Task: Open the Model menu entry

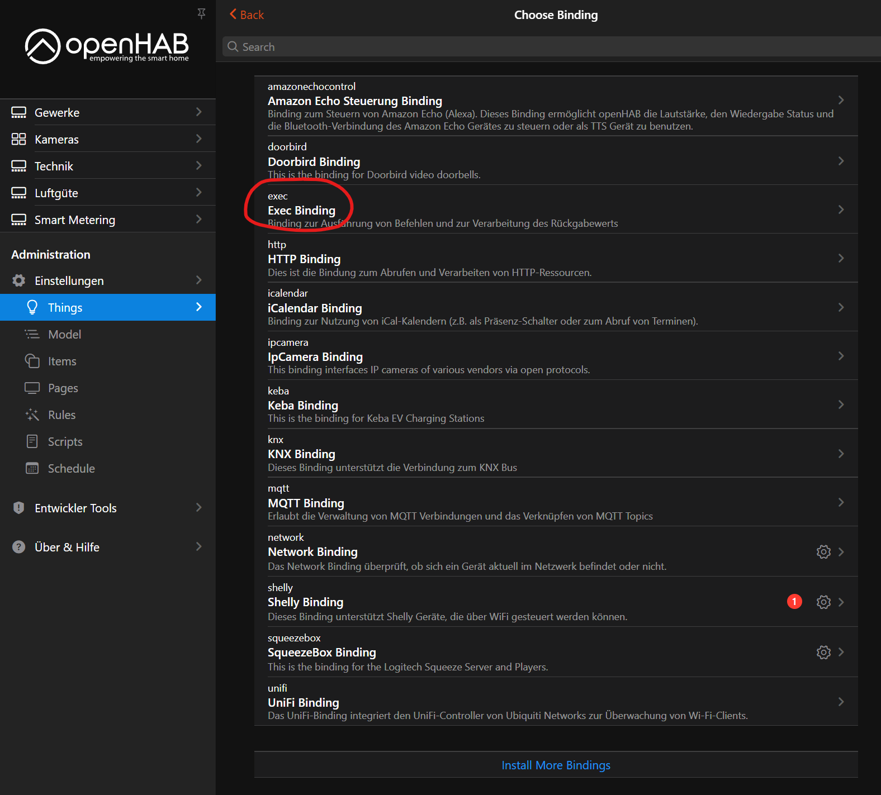Action: pyautogui.click(x=108, y=334)
